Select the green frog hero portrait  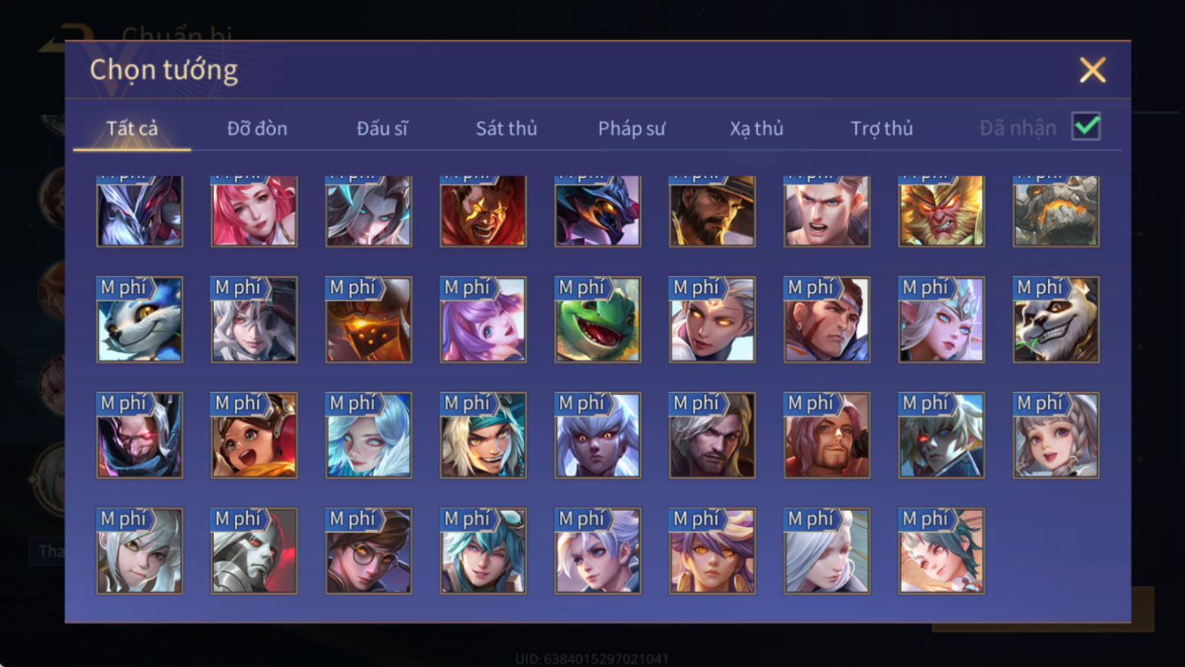tap(598, 320)
